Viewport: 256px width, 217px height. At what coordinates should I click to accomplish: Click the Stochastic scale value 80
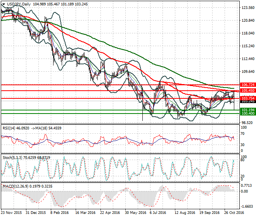[x=242, y=160]
